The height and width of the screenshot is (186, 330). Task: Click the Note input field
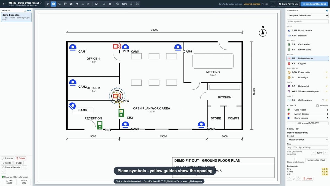point(308,147)
